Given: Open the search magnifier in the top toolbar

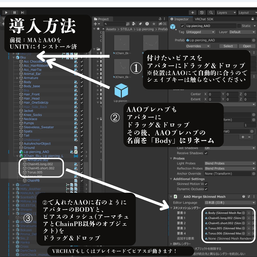Looking at the screenshot, I should (x=211, y=13).
